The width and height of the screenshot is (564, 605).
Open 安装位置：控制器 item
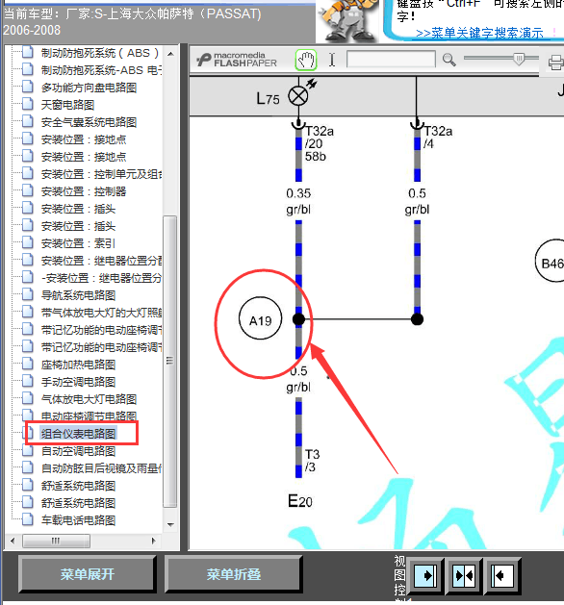pos(84,191)
